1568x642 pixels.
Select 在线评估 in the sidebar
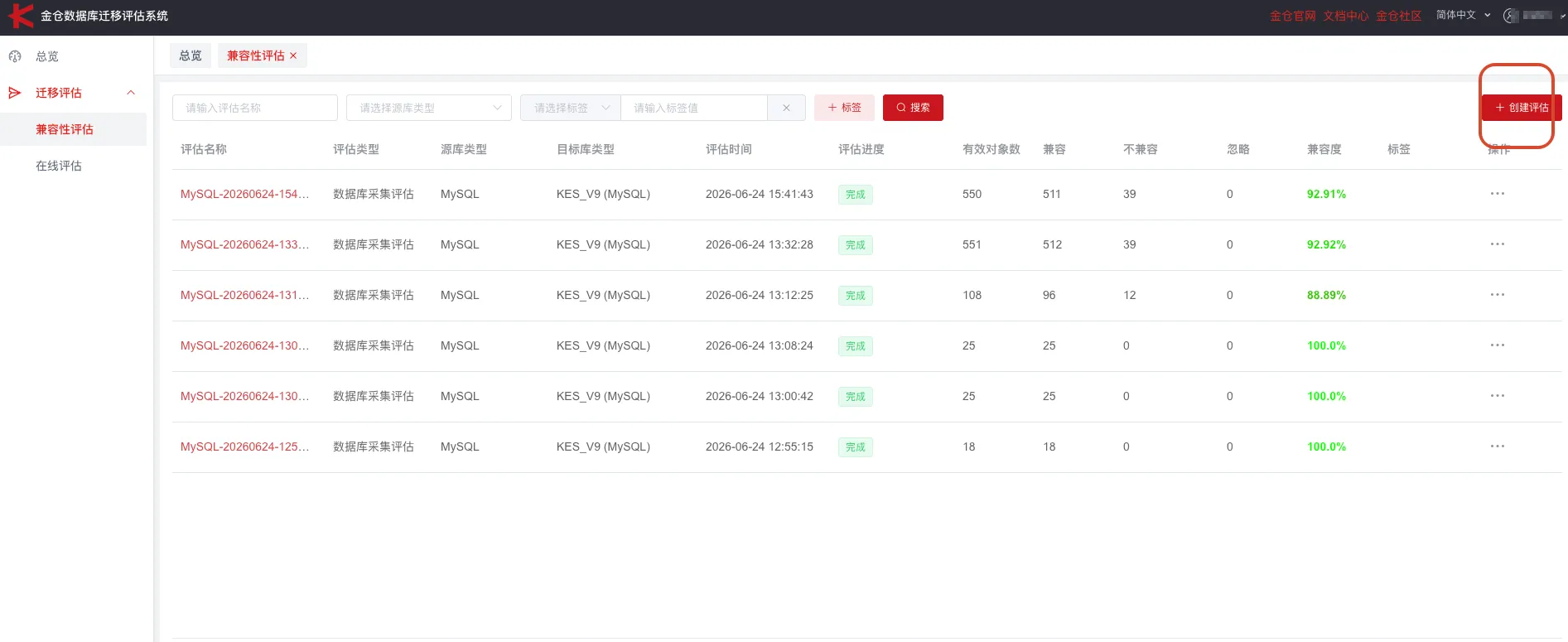click(x=59, y=166)
